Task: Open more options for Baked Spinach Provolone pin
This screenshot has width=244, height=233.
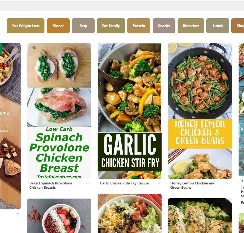Action: point(88,183)
